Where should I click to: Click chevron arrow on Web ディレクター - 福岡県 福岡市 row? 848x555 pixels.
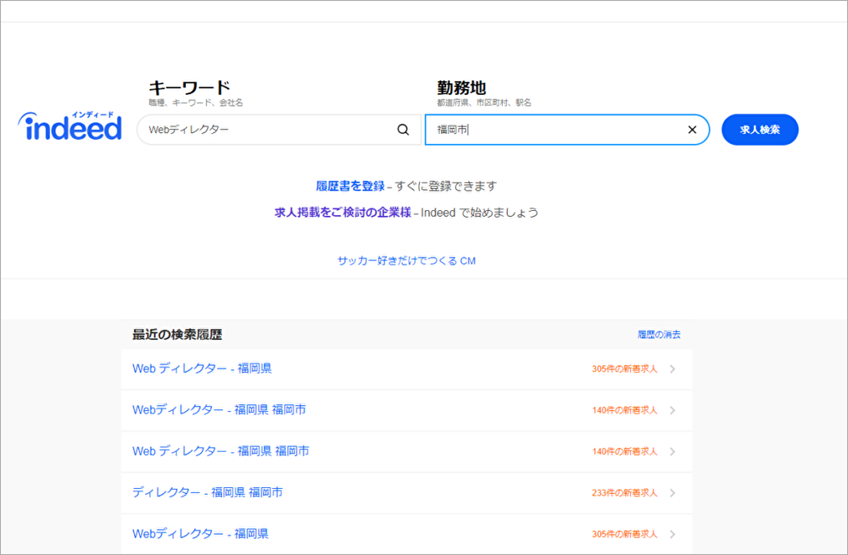[672, 452]
